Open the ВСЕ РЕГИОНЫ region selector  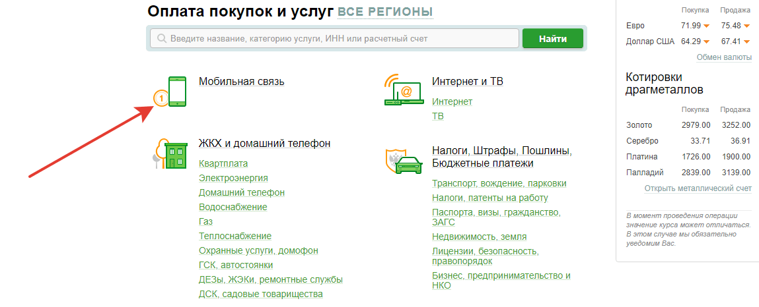pos(385,12)
